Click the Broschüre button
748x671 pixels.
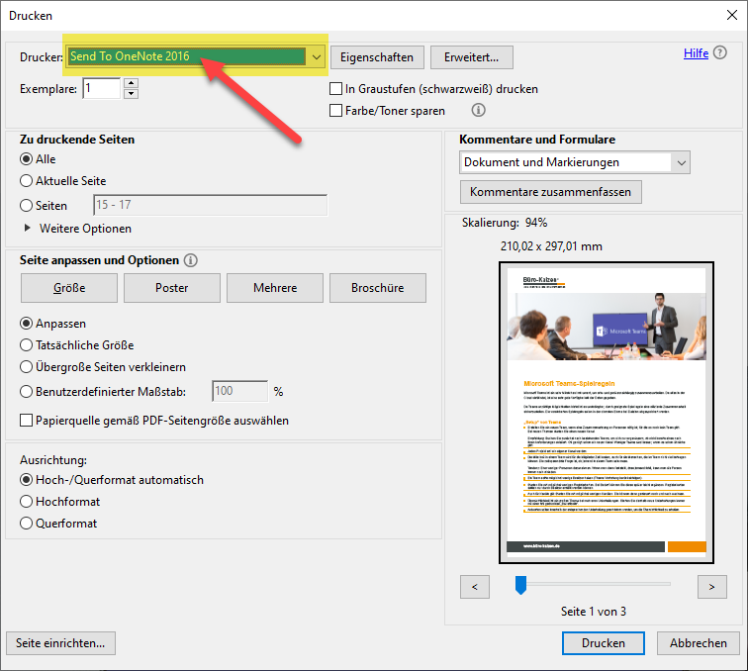click(378, 288)
